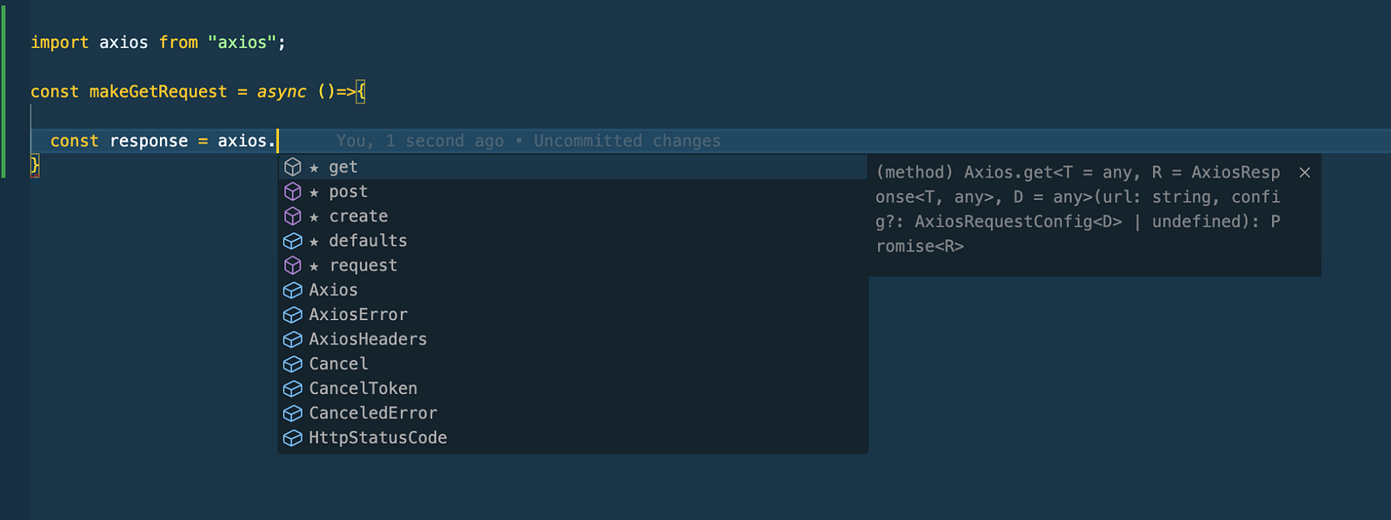Select CanceledError in the suggestion list
Image resolution: width=1391 pixels, height=520 pixels.
click(x=572, y=413)
